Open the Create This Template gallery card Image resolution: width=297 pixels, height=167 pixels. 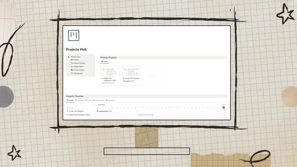tap(132, 75)
